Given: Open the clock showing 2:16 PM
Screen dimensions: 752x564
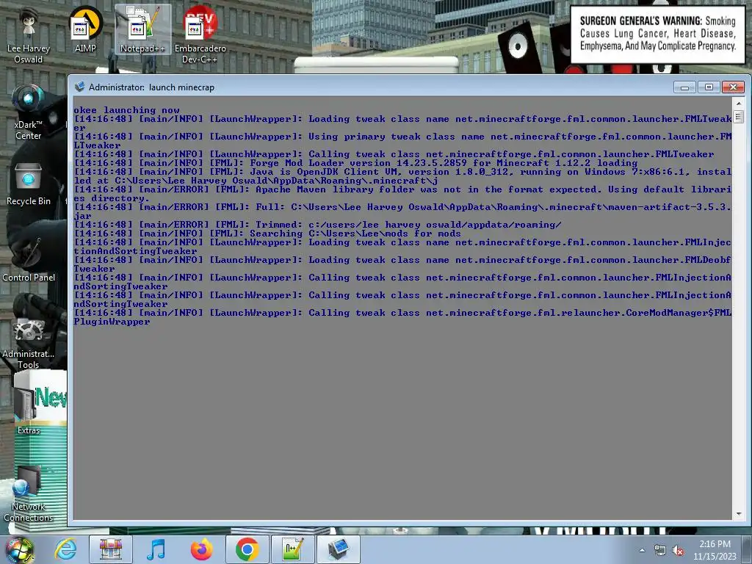Looking at the screenshot, I should [x=715, y=550].
